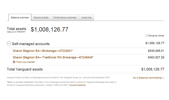This screenshot has width=169, height=100.
Task: Open Brokerage account 47232601
Action: click(43, 51)
